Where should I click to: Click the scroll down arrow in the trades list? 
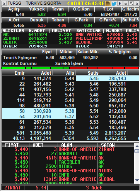click(x=137, y=180)
